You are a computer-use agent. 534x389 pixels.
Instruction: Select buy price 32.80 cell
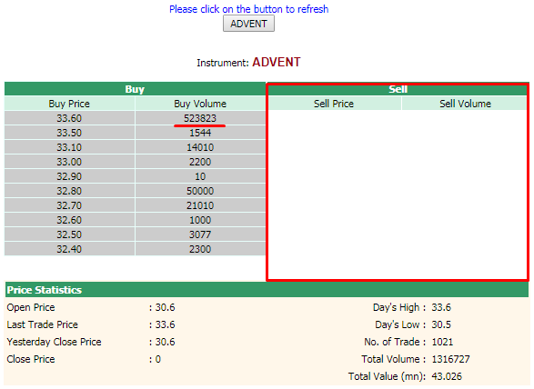[x=69, y=191]
